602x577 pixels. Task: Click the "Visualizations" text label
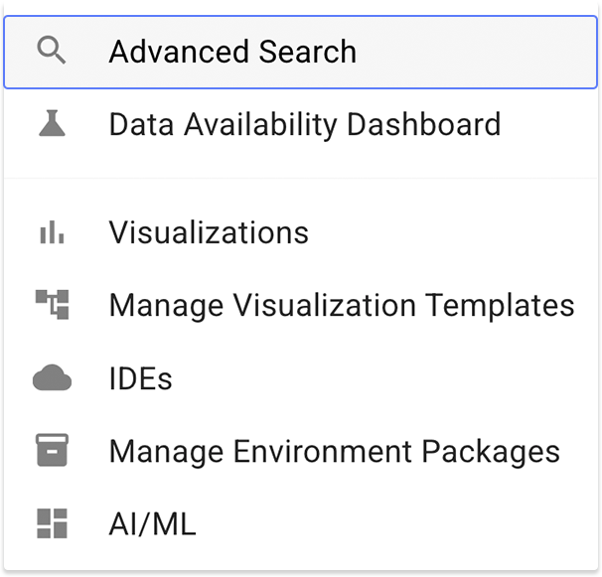pos(209,232)
